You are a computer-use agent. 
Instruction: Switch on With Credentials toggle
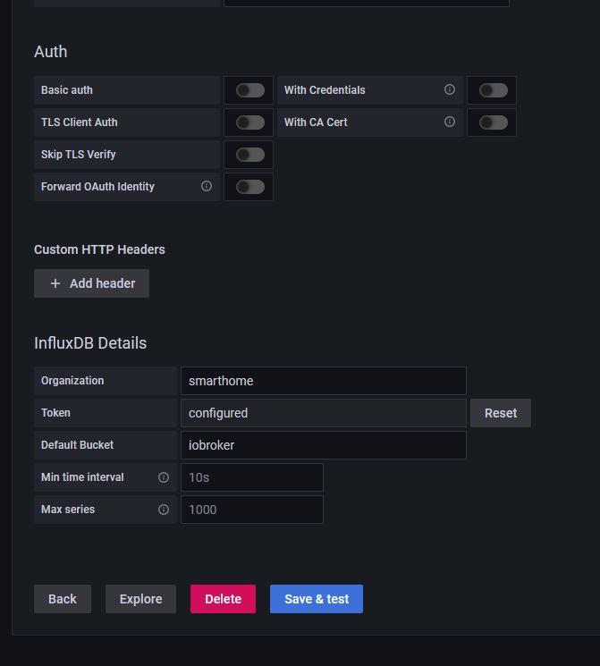pos(493,90)
